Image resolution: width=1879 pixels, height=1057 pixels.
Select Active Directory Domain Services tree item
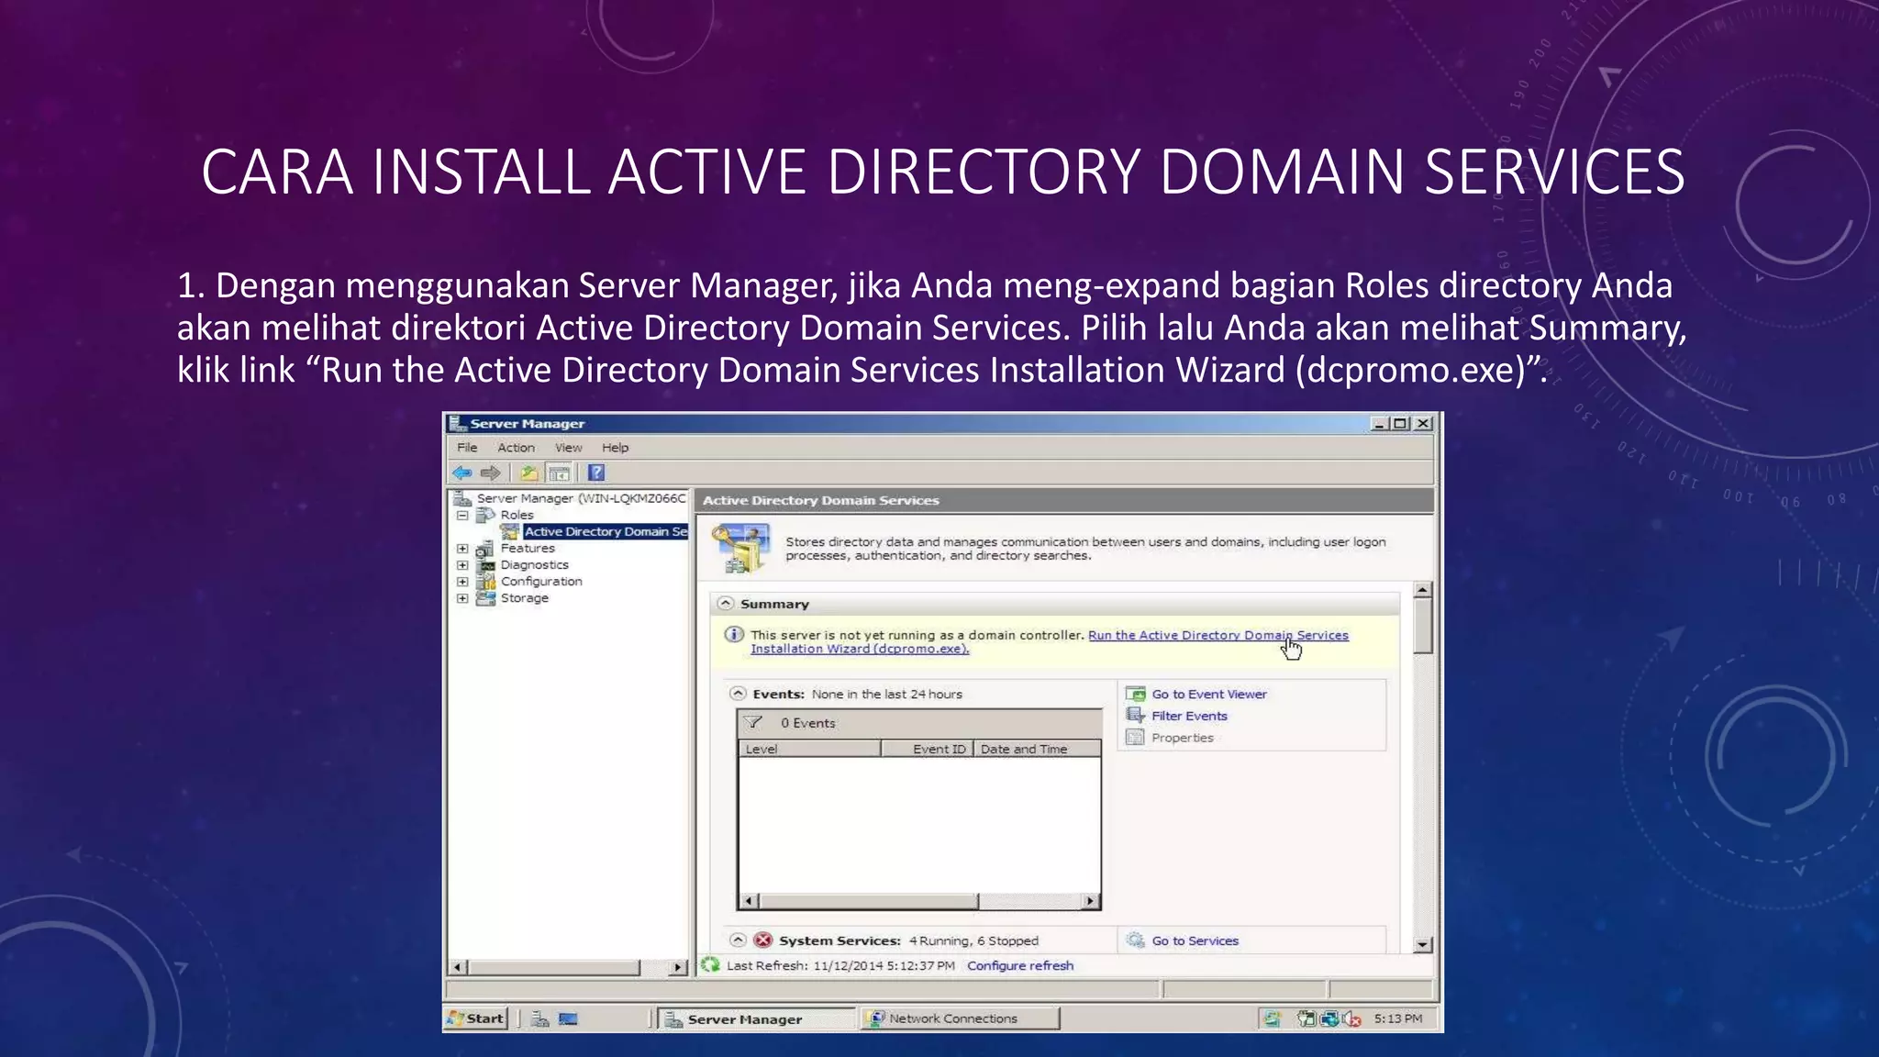[x=605, y=531]
